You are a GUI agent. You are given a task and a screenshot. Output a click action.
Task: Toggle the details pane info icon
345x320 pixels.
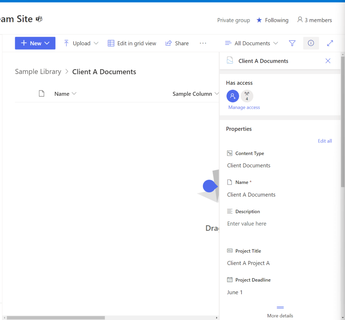311,43
